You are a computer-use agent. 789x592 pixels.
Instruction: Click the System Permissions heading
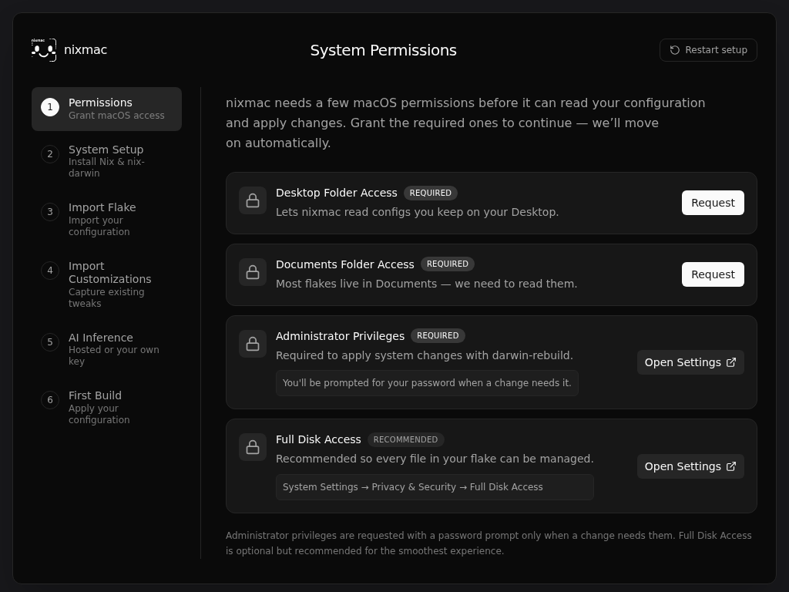click(x=384, y=50)
